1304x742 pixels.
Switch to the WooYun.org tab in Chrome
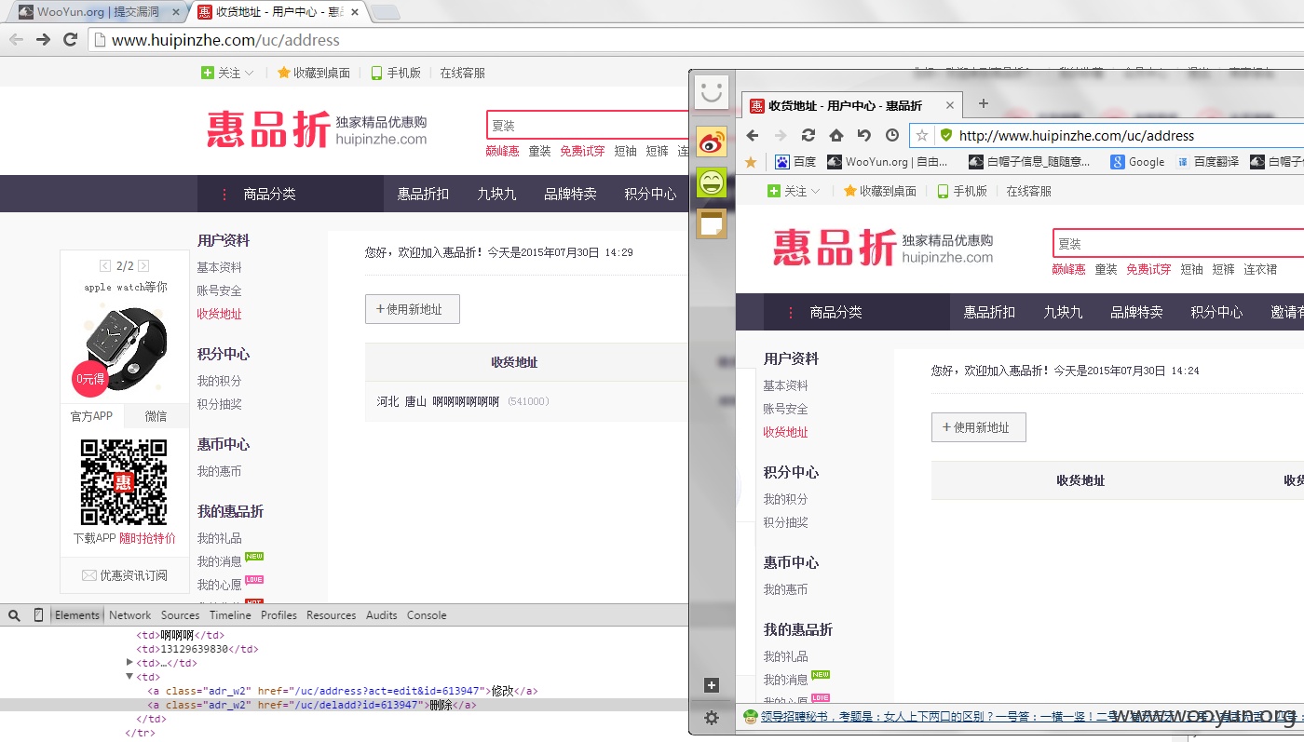[x=98, y=12]
